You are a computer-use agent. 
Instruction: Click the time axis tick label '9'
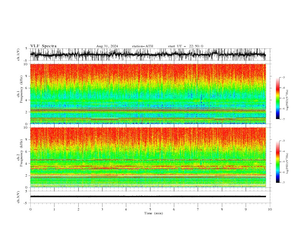coord(246,209)
